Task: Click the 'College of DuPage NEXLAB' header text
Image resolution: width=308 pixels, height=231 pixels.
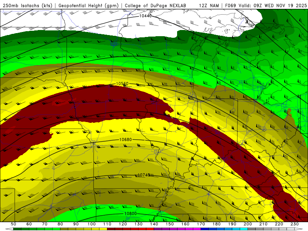Action: pyautogui.click(x=155, y=5)
